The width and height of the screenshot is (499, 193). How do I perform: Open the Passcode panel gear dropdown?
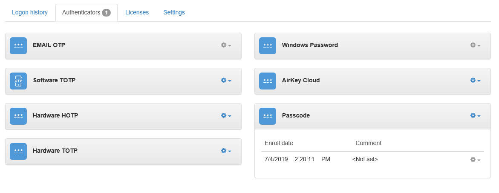(x=475, y=116)
